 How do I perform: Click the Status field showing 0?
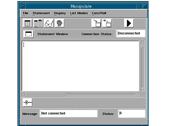[x=131, y=113]
